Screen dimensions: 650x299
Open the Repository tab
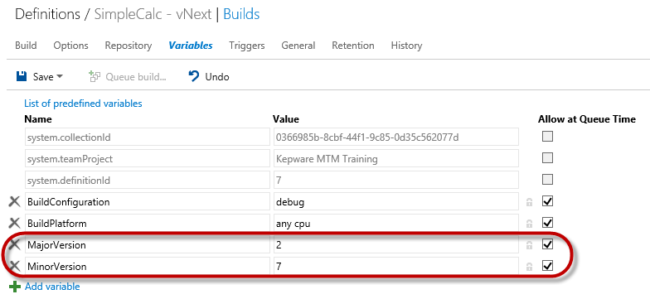128,46
